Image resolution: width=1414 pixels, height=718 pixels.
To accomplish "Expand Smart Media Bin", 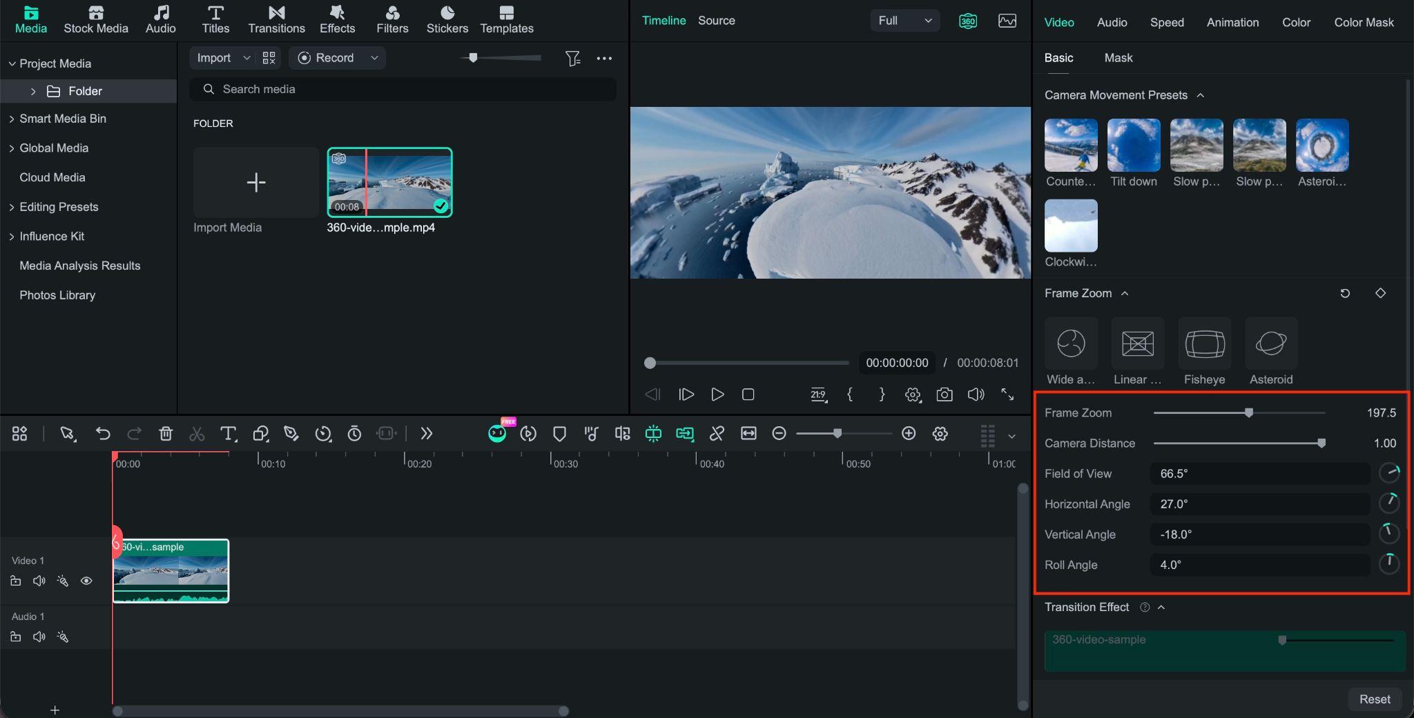I will point(12,119).
